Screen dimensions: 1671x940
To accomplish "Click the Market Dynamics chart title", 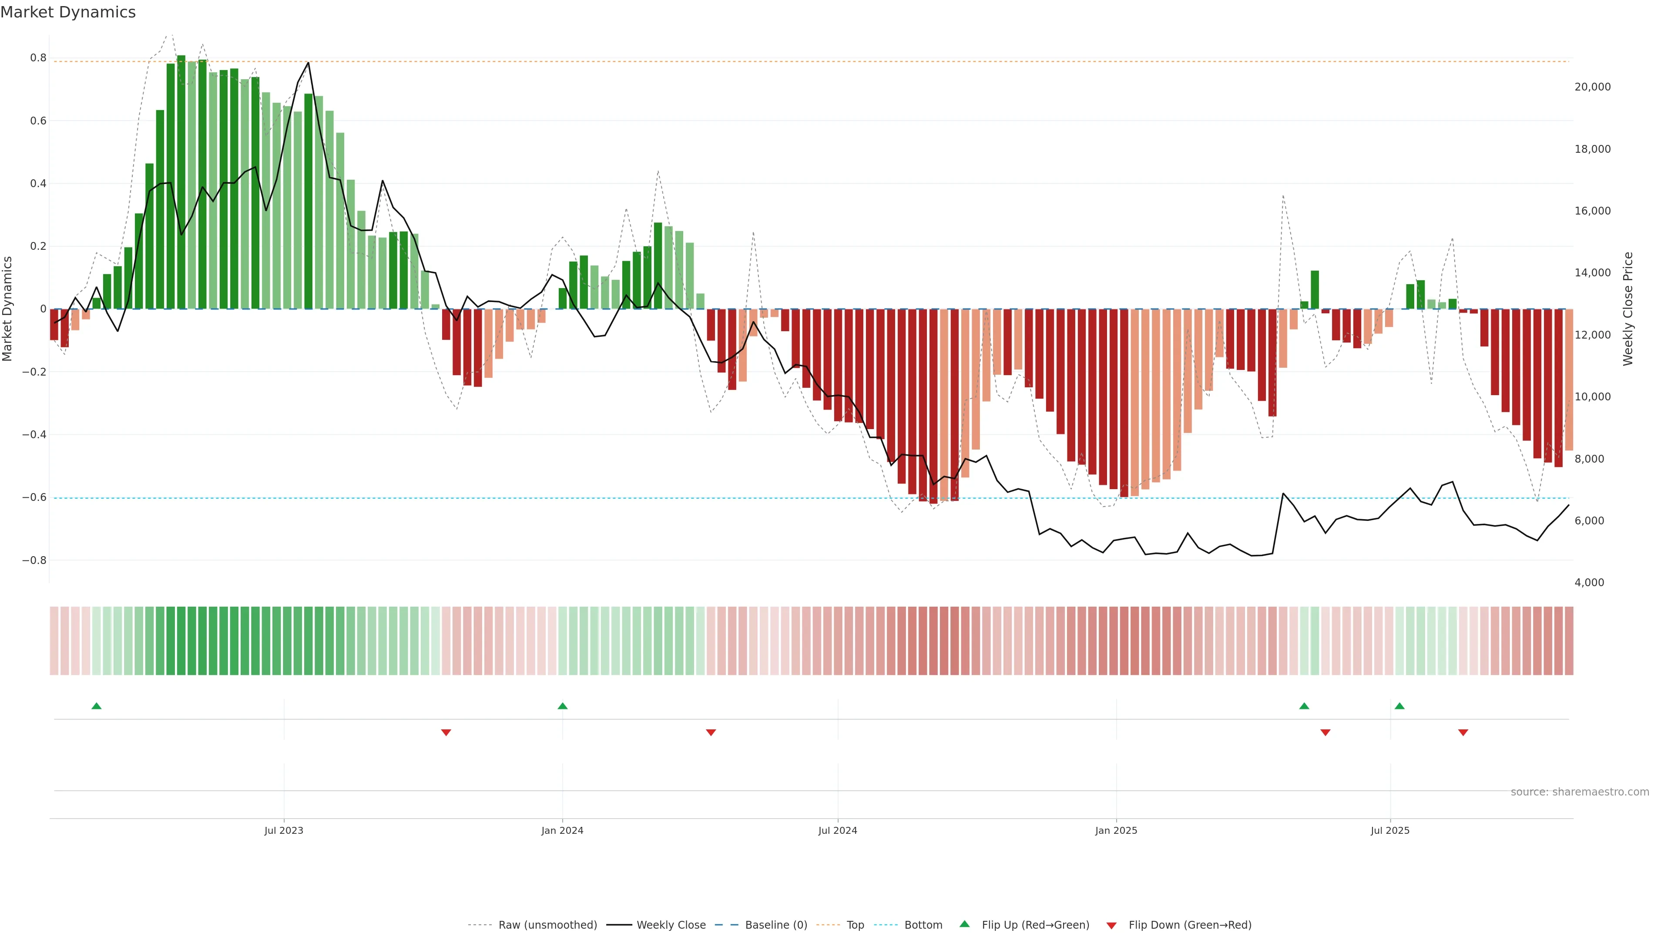I will (x=68, y=12).
